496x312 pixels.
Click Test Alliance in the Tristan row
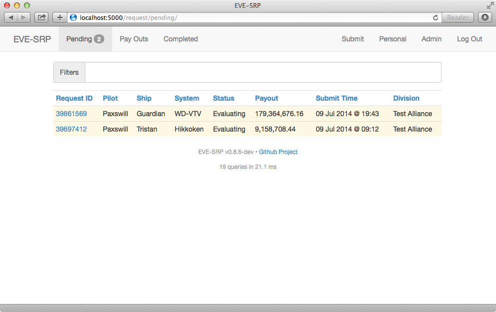point(413,129)
